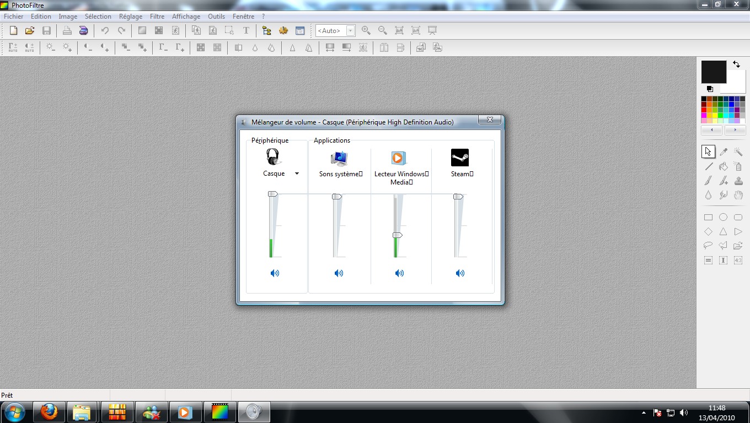Select the Pipette eyedropper tool
This screenshot has width=750, height=423.
724,151
